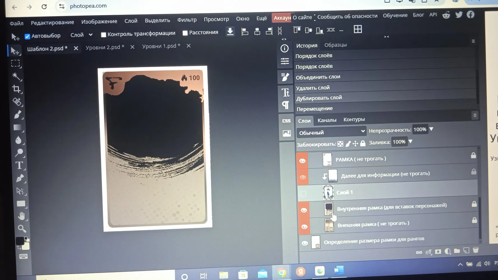This screenshot has width=498, height=280.
Task: Open the Character panel icon
Action: (286, 92)
